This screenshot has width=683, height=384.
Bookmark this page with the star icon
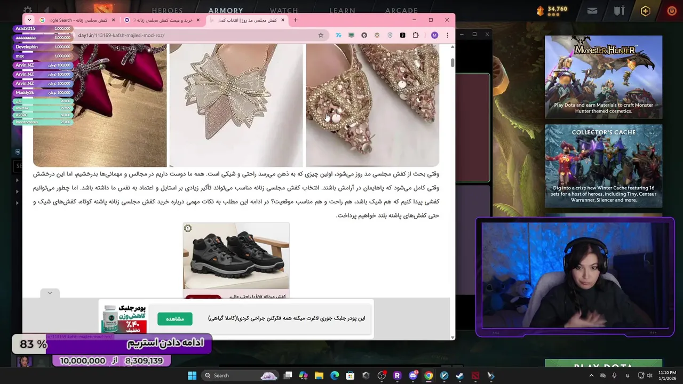coord(321,35)
